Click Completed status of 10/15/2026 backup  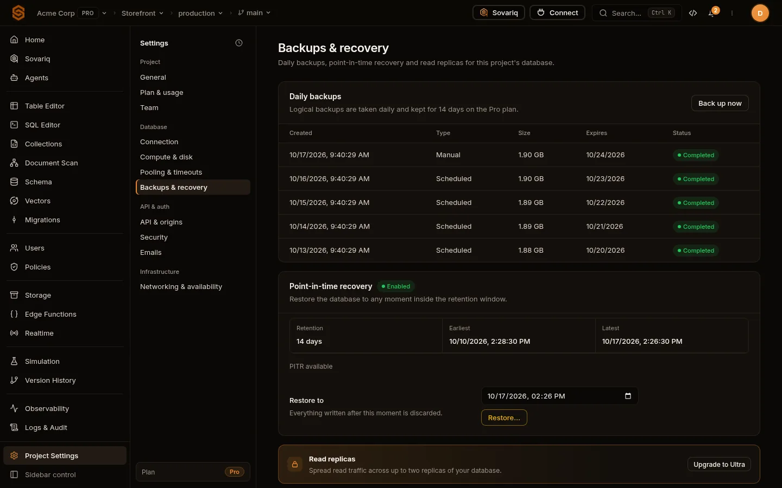(696, 203)
